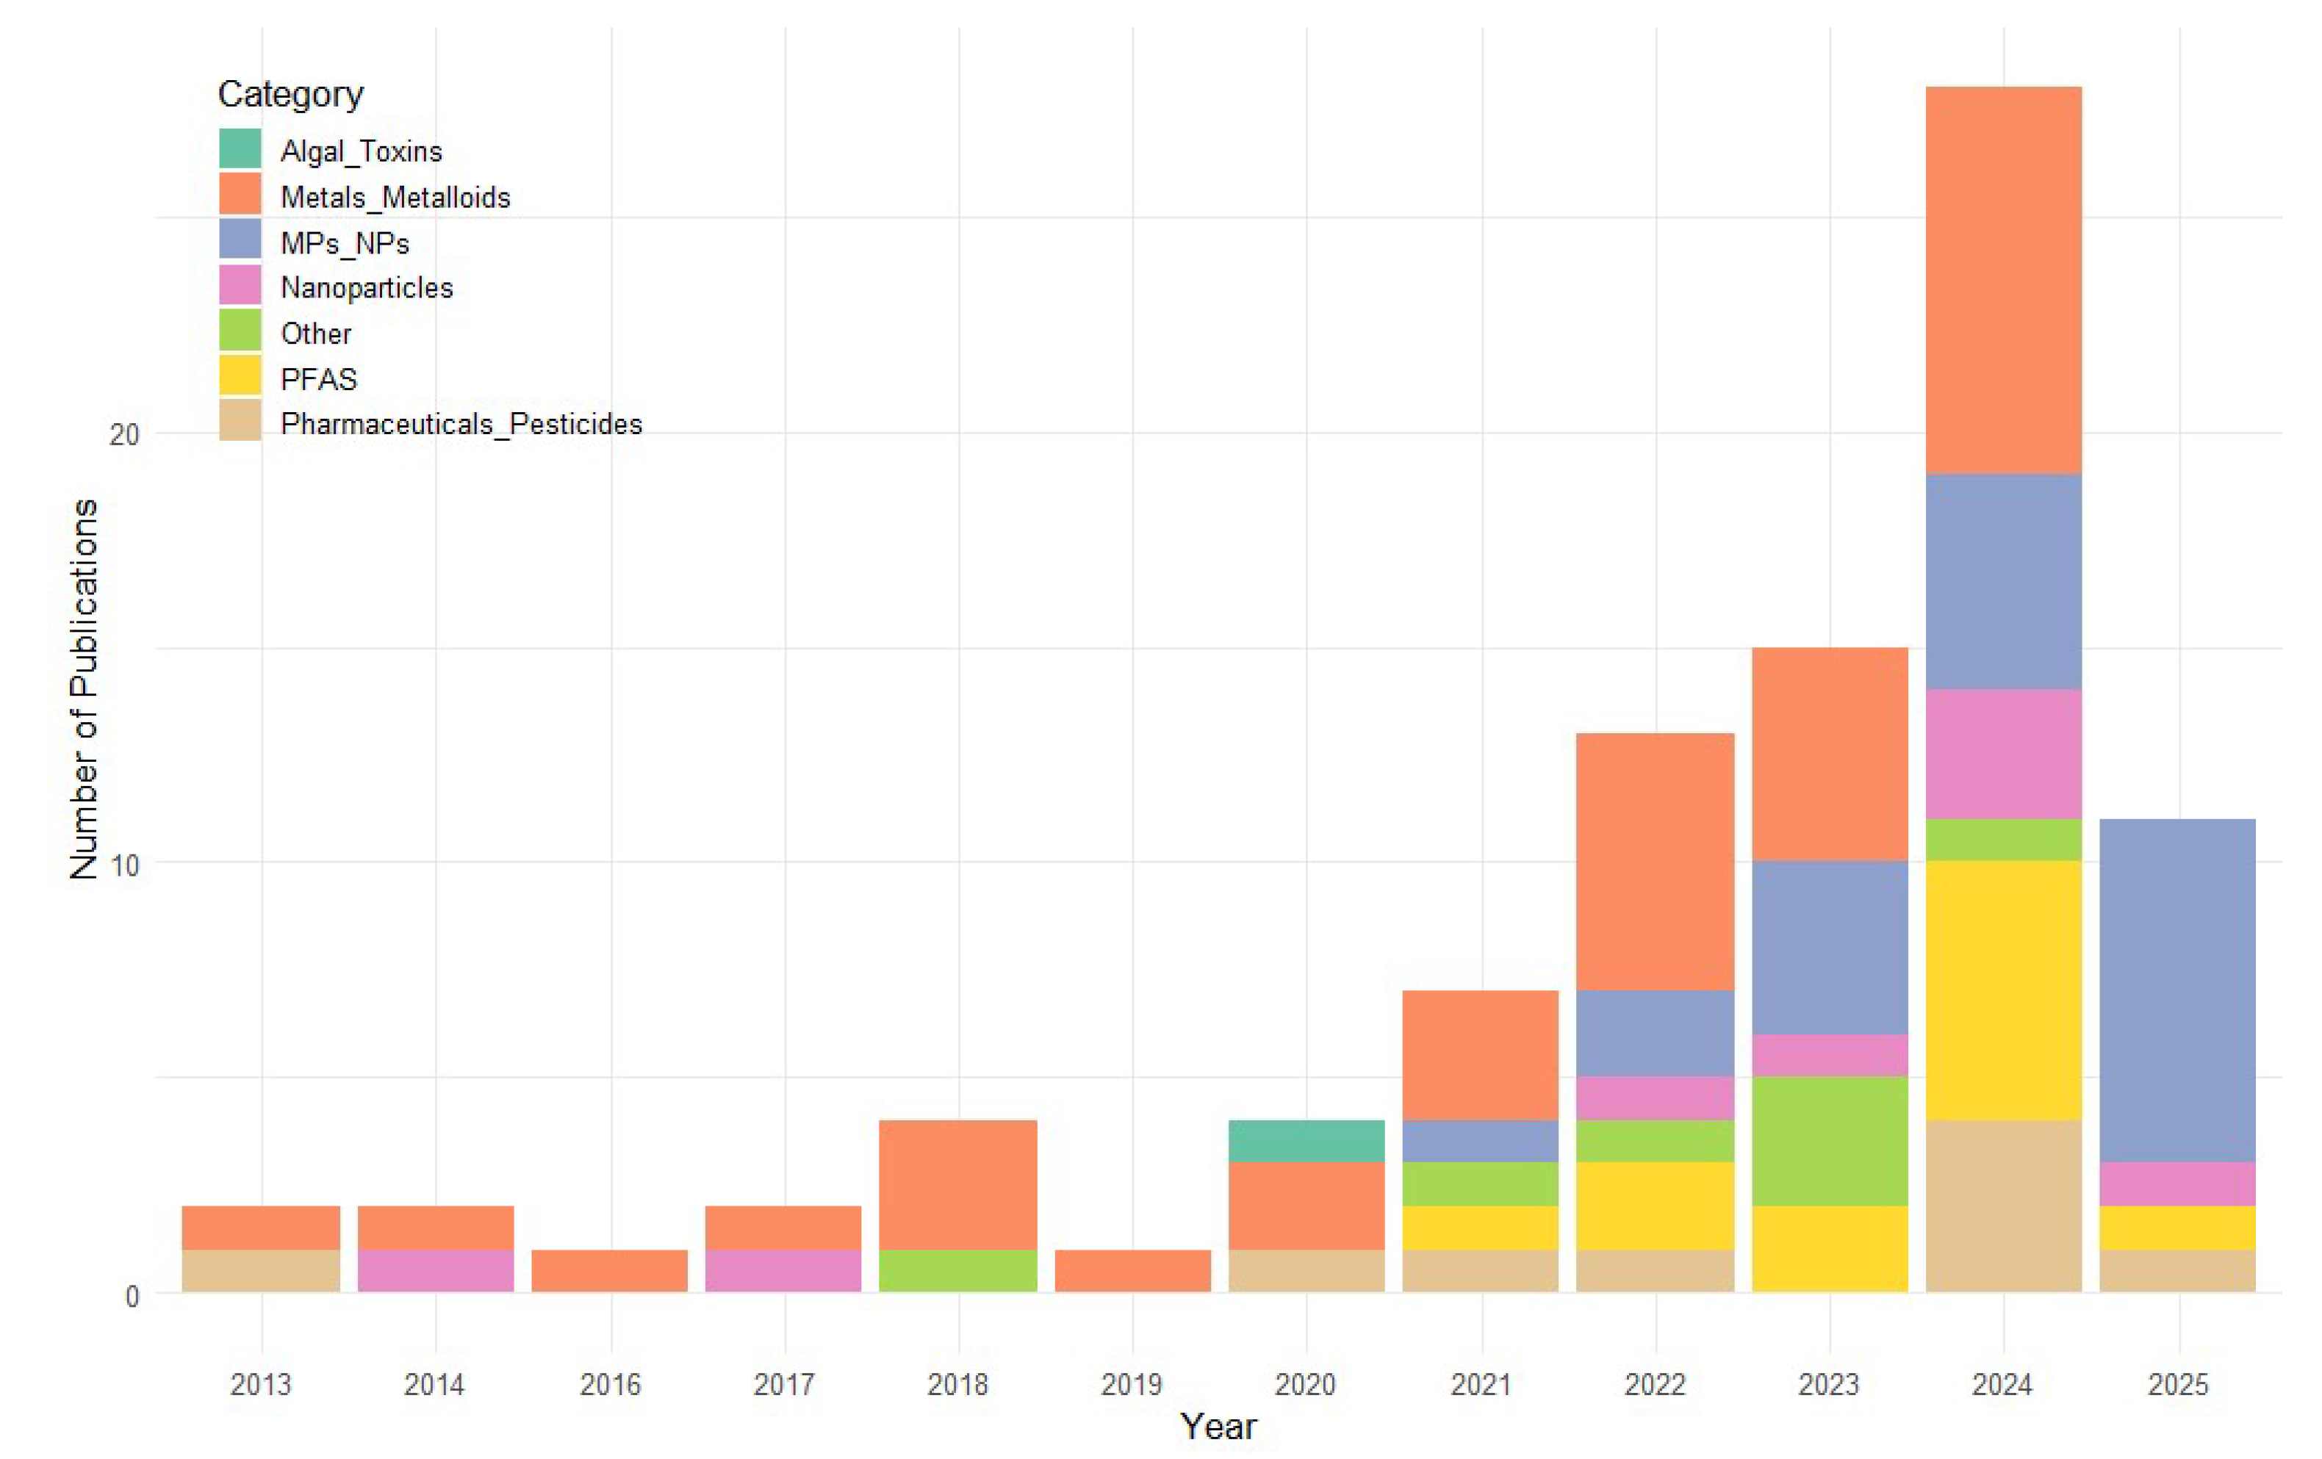
Task: Click the PFAS legend color swatch
Action: coord(239,376)
